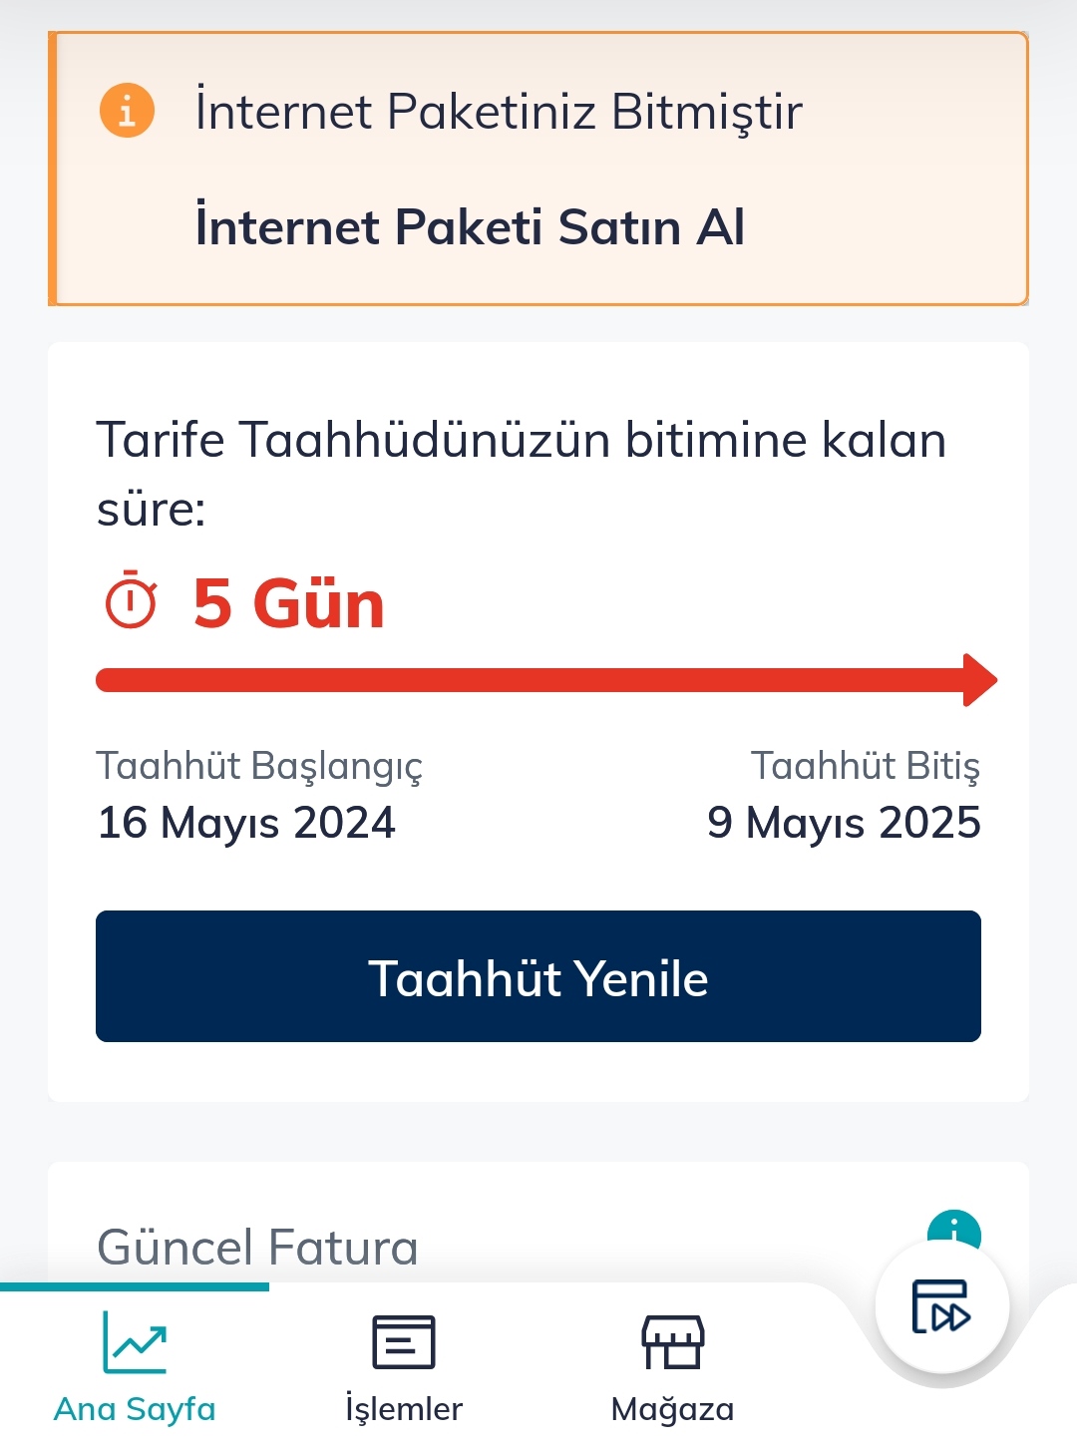
Task: Click the red commitment progress bar
Action: pyautogui.click(x=546, y=680)
